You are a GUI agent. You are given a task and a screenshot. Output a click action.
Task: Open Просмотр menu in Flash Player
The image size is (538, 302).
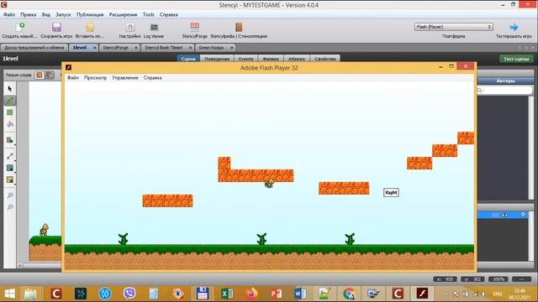[x=95, y=78]
